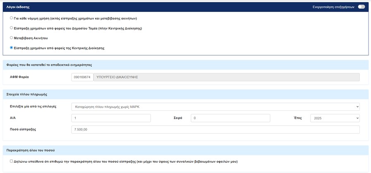This screenshot has width=371, height=173.
Task: Expand the Έτος dropdown showing 2025
Action: click(334, 118)
